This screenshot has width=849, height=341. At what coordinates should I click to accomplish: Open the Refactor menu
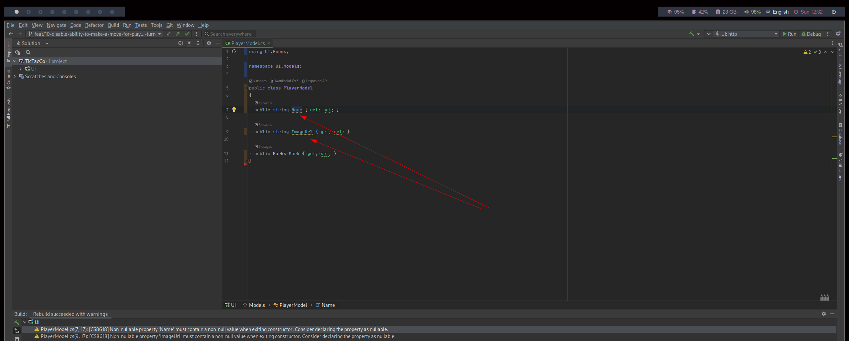pyautogui.click(x=94, y=25)
